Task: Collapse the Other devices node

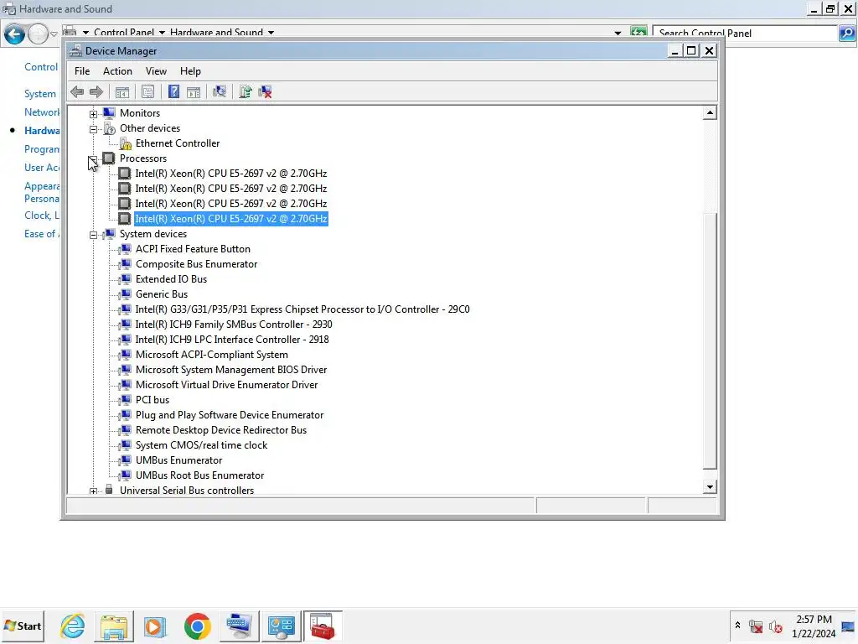Action: tap(94, 129)
